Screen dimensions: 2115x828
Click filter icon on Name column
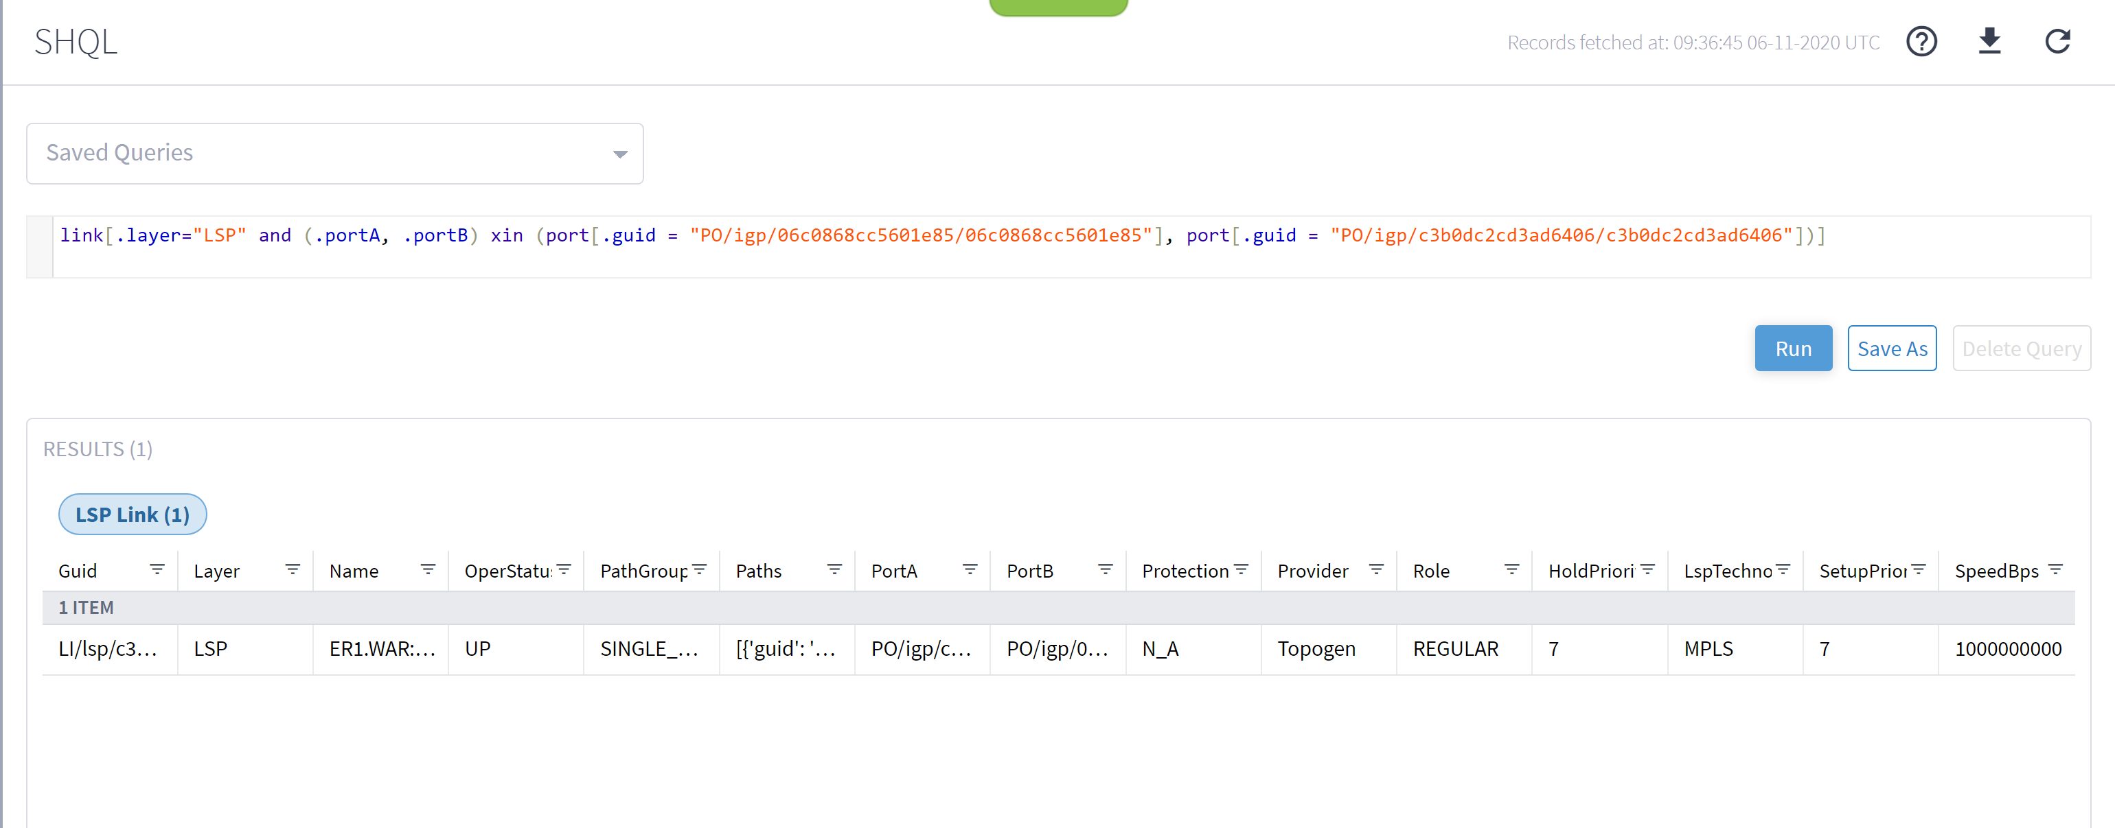pyautogui.click(x=428, y=569)
